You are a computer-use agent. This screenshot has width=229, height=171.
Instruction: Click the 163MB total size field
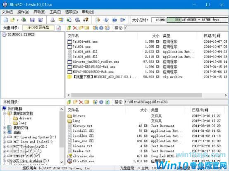[x=158, y=20]
